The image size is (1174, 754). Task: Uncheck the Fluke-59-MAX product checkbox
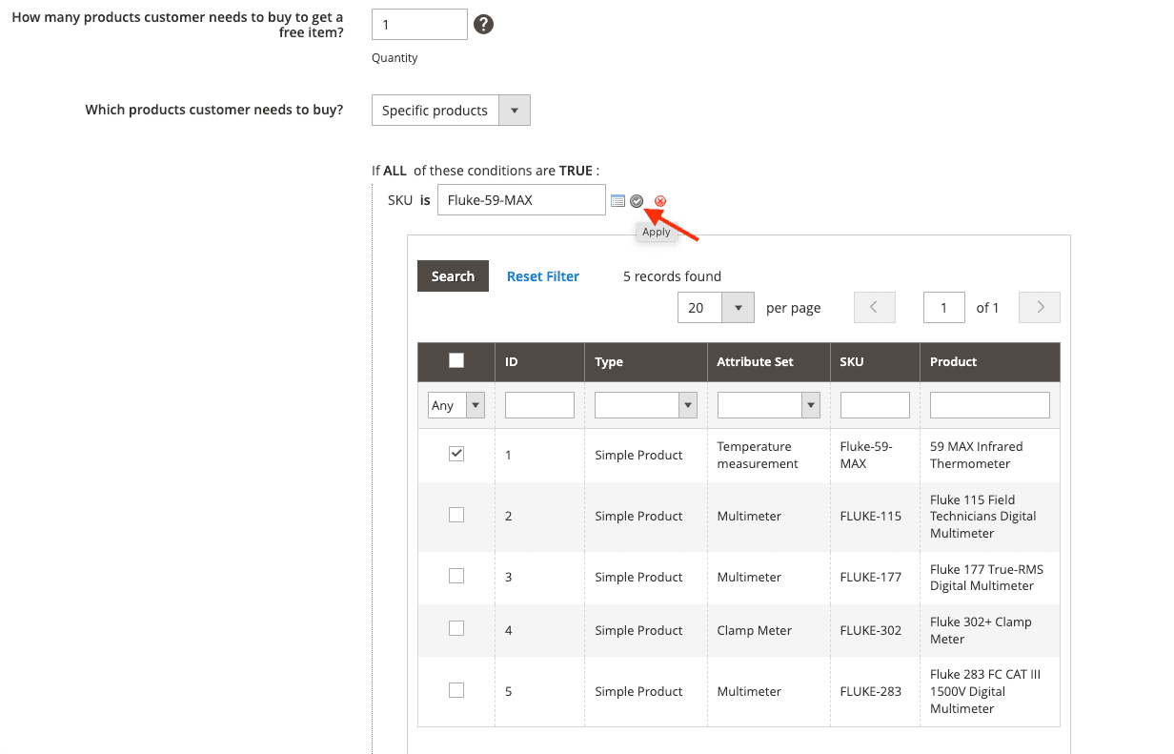(456, 454)
